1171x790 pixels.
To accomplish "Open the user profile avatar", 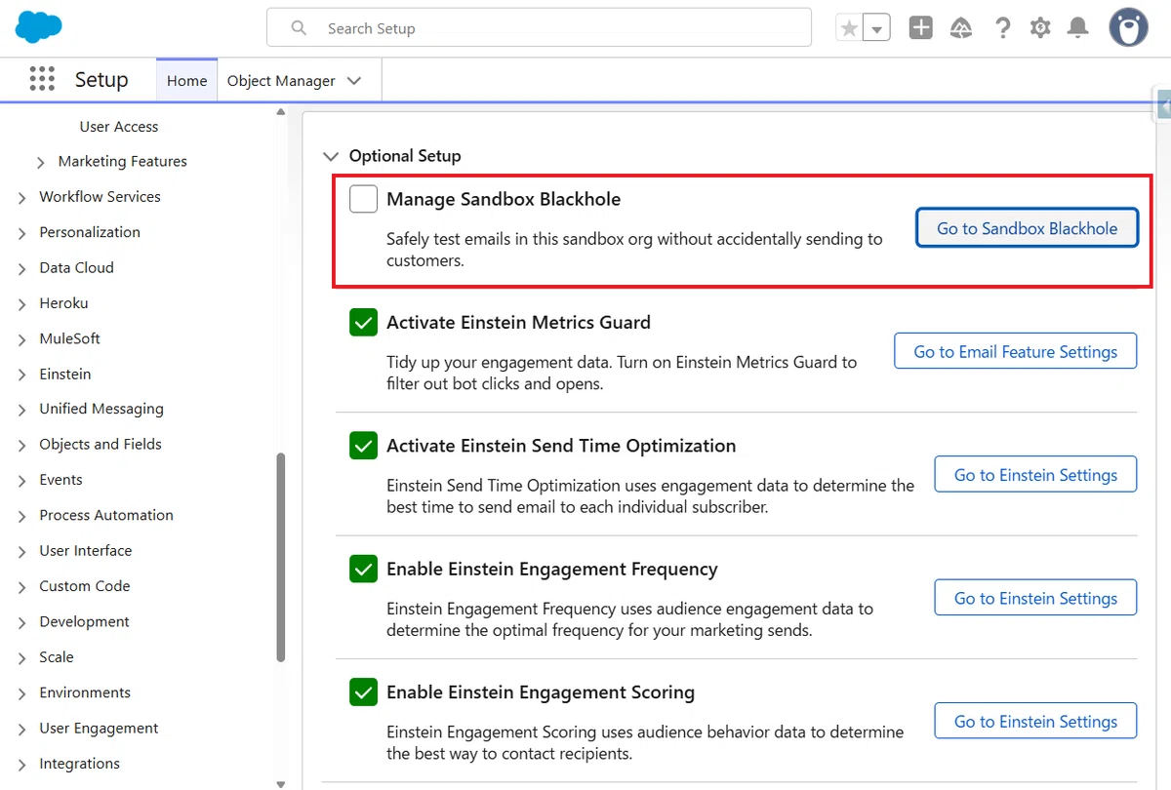I will point(1128,27).
